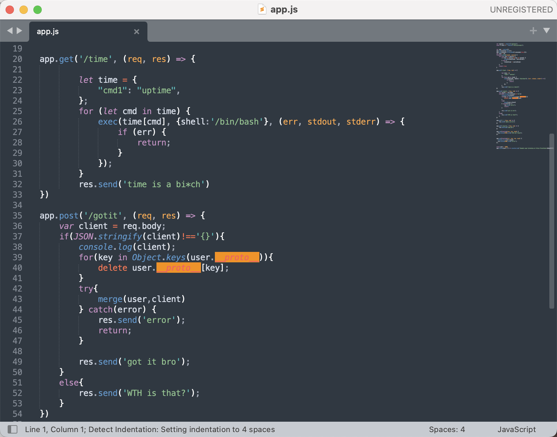Click the stderr parameter on line 26
The image size is (557, 437).
tap(361, 122)
